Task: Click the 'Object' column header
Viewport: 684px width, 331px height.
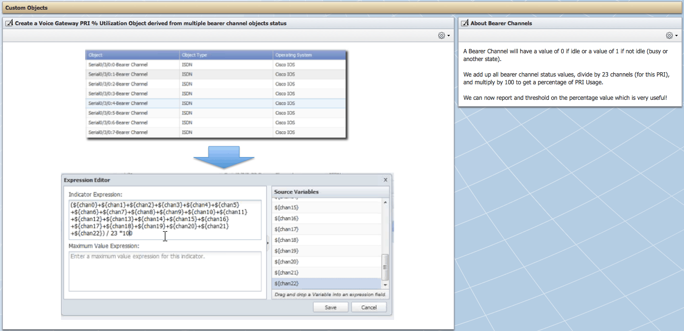Action: (x=132, y=55)
